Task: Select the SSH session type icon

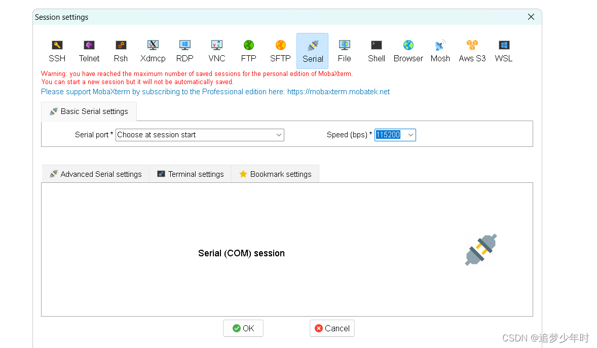Action: (x=57, y=51)
